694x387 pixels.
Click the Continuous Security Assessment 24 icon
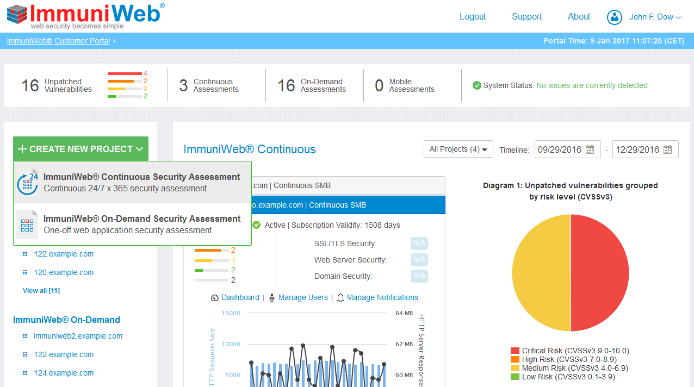[x=27, y=183]
